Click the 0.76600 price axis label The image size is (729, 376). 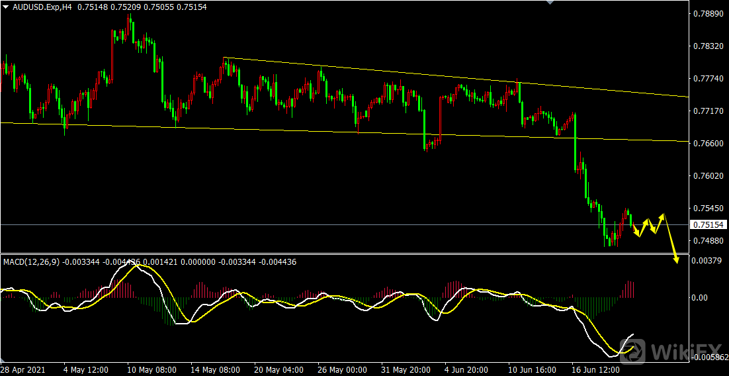708,143
